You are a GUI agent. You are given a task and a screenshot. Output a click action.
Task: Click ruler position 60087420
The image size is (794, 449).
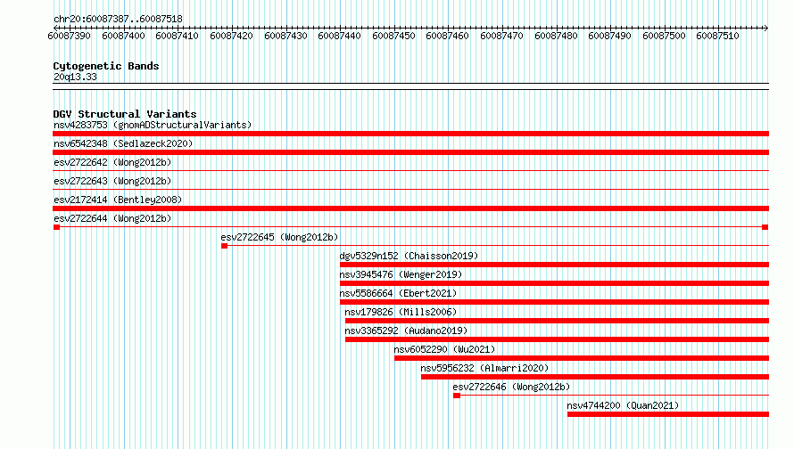231,36
